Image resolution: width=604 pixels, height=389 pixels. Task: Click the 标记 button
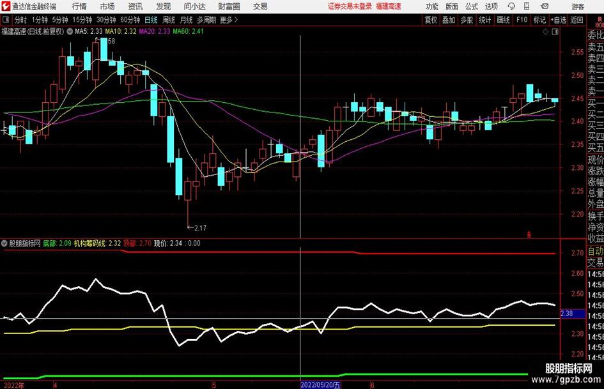539,20
